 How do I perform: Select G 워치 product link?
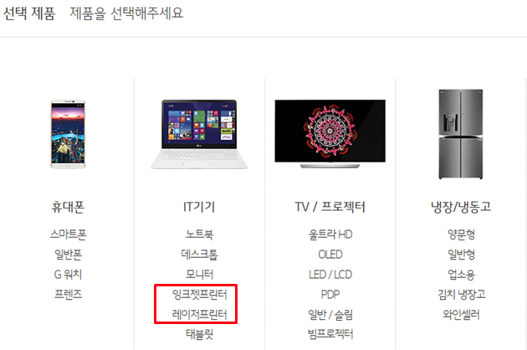click(x=68, y=275)
